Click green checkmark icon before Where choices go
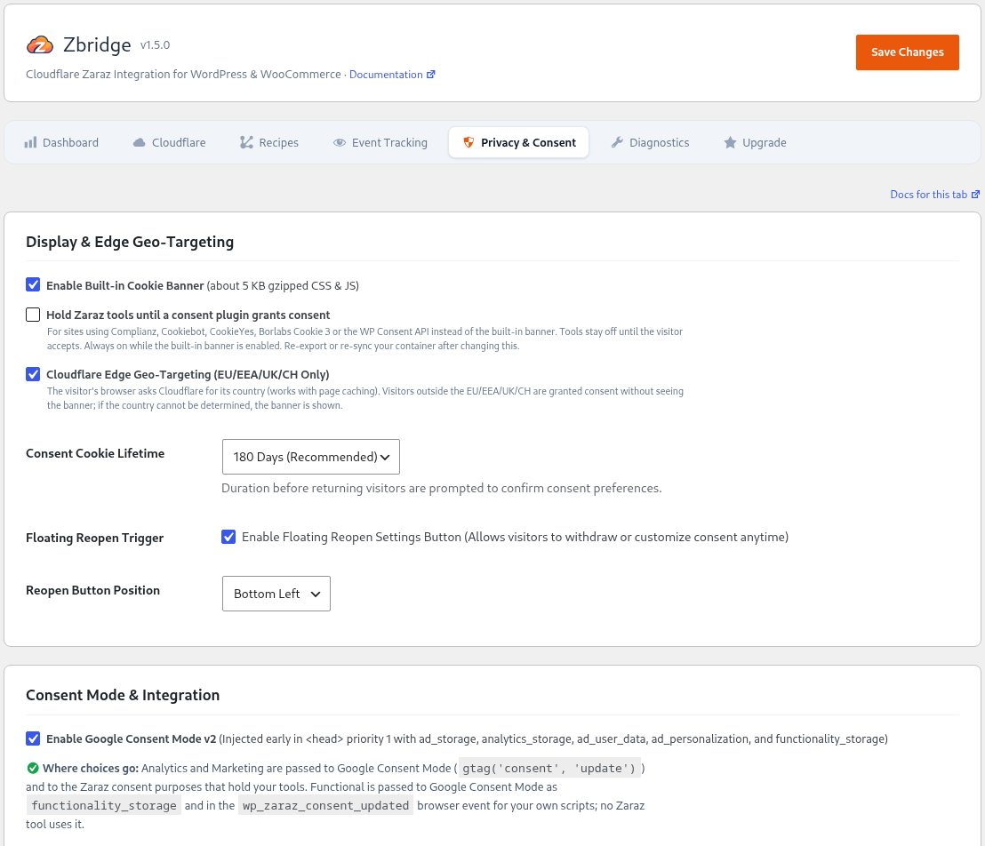 point(33,768)
